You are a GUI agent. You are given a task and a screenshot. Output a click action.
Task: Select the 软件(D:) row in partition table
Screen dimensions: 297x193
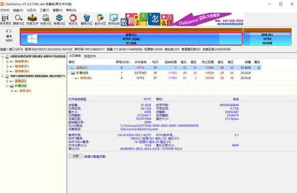point(164,78)
